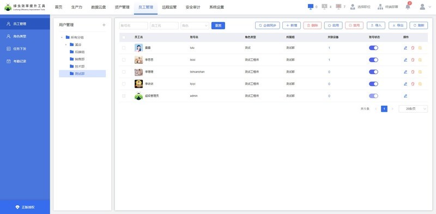
Task: Go to next page arrow in pagination
Action: pos(392,109)
